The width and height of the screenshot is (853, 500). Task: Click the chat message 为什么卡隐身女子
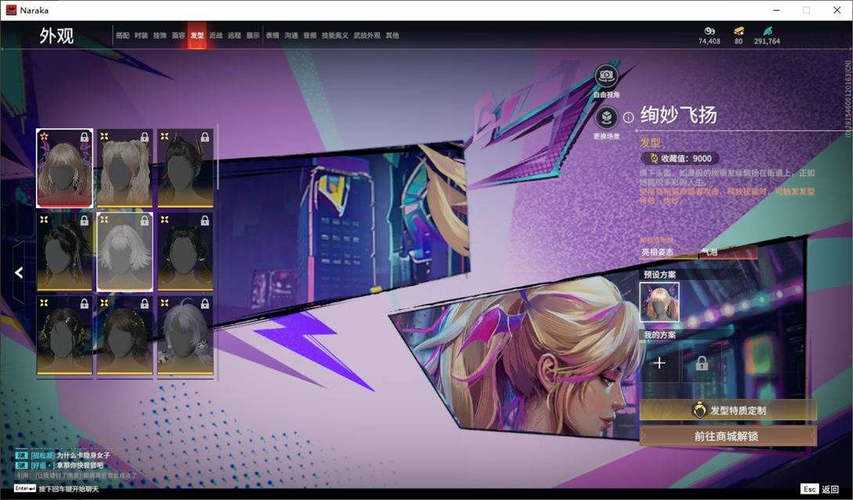(x=83, y=455)
